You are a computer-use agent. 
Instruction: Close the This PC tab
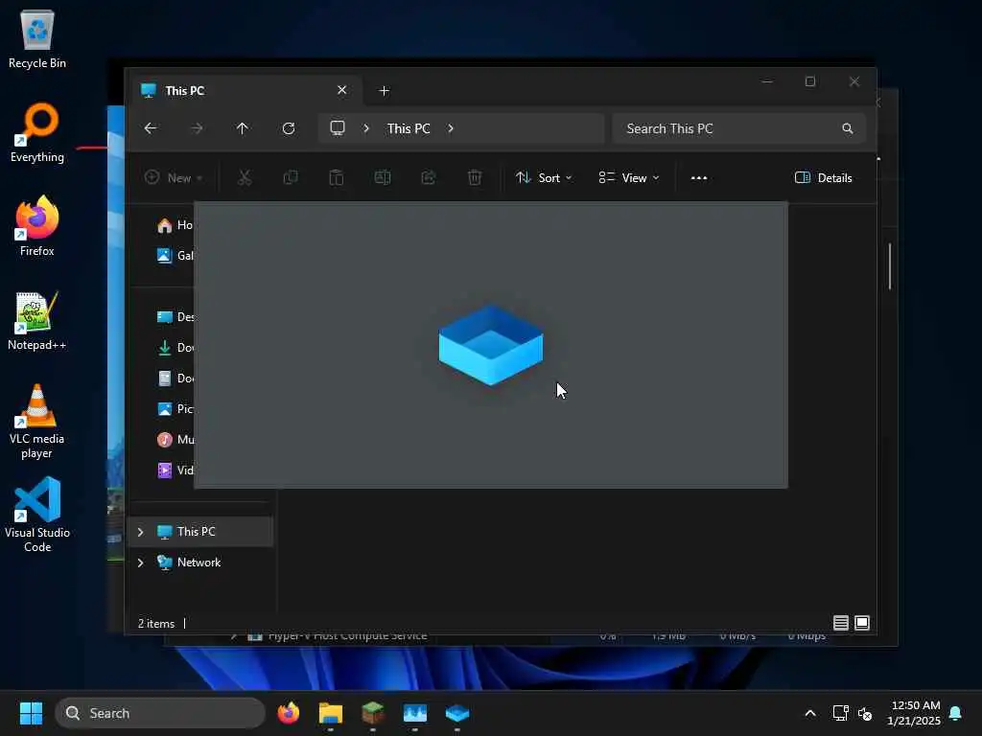tap(342, 90)
